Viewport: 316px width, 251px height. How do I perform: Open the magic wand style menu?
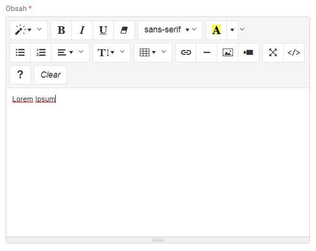click(28, 30)
